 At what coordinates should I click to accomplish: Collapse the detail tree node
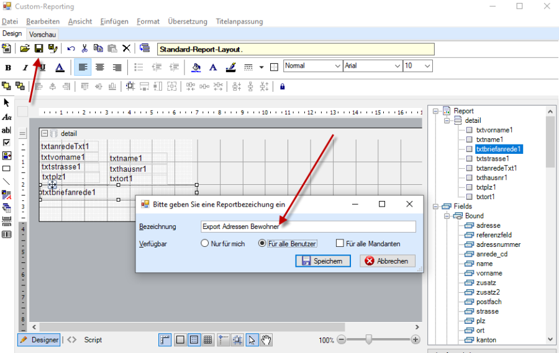(447, 121)
